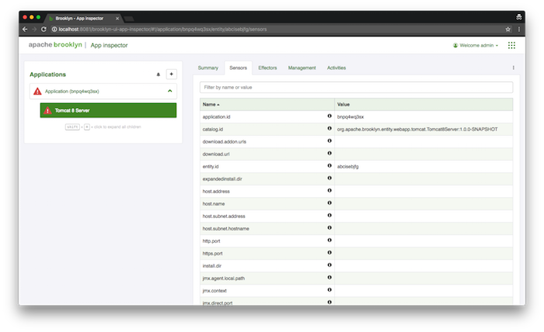This screenshot has width=544, height=332.
Task: Select the Activities tab
Action: click(x=337, y=68)
